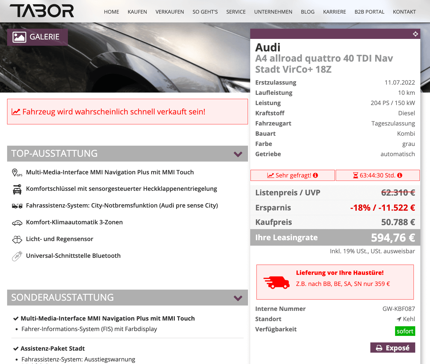Click the Lieferung vor Ihre Haustüre box
The image size is (430, 364).
click(x=335, y=282)
